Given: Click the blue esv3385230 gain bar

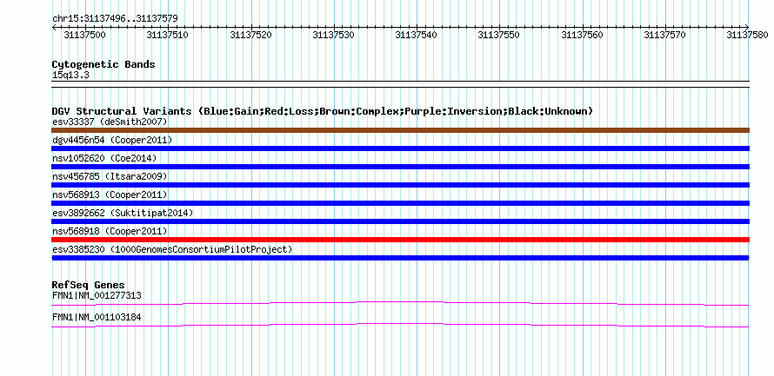Looking at the screenshot, I should (x=400, y=258).
